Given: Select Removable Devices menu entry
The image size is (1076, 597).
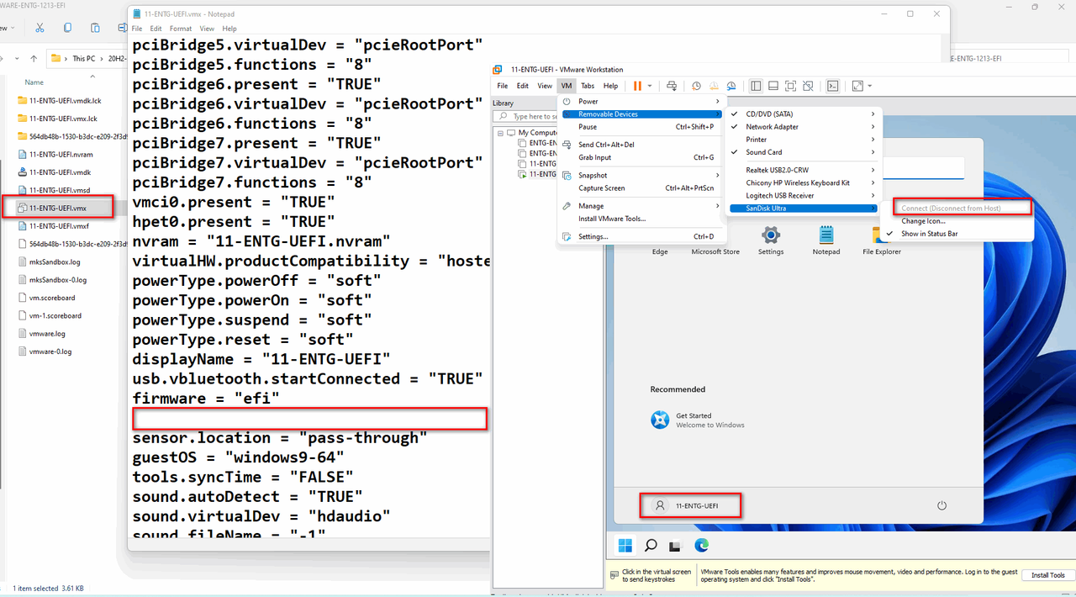Looking at the screenshot, I should [641, 114].
